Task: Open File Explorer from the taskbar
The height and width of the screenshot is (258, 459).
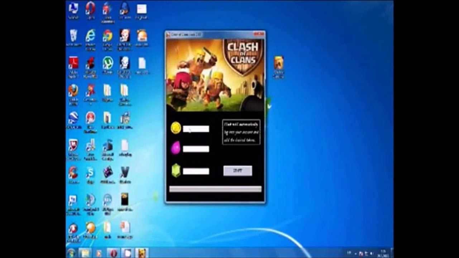Action: (85, 253)
